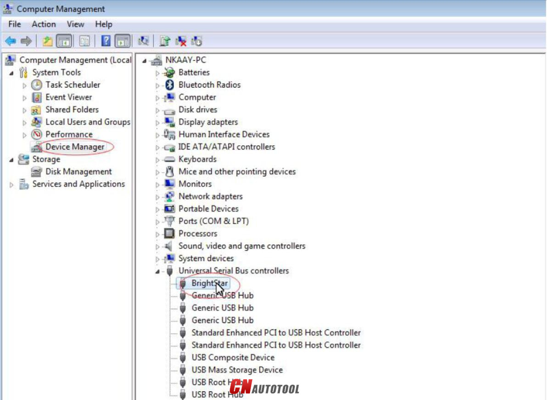This screenshot has height=400, width=547.
Task: Select Computer Management (Local) root
Action: point(75,60)
